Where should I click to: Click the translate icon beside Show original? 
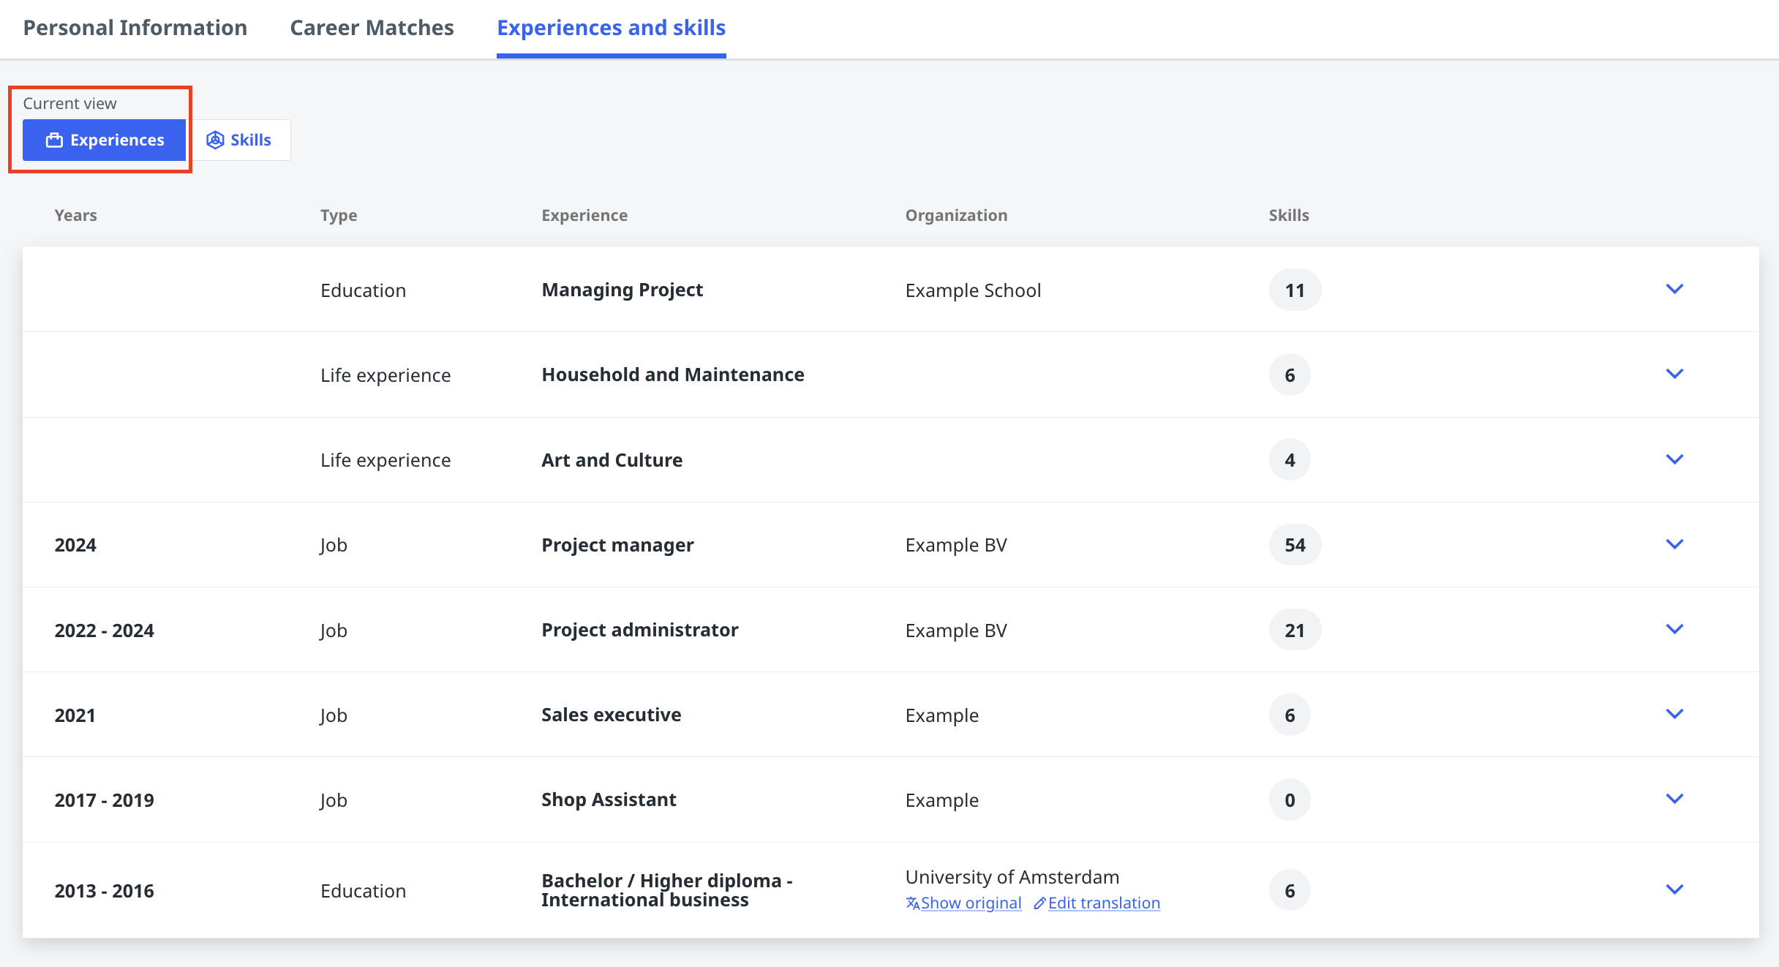[x=912, y=903]
